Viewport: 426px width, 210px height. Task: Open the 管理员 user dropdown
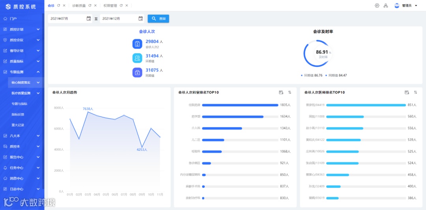coord(406,6)
